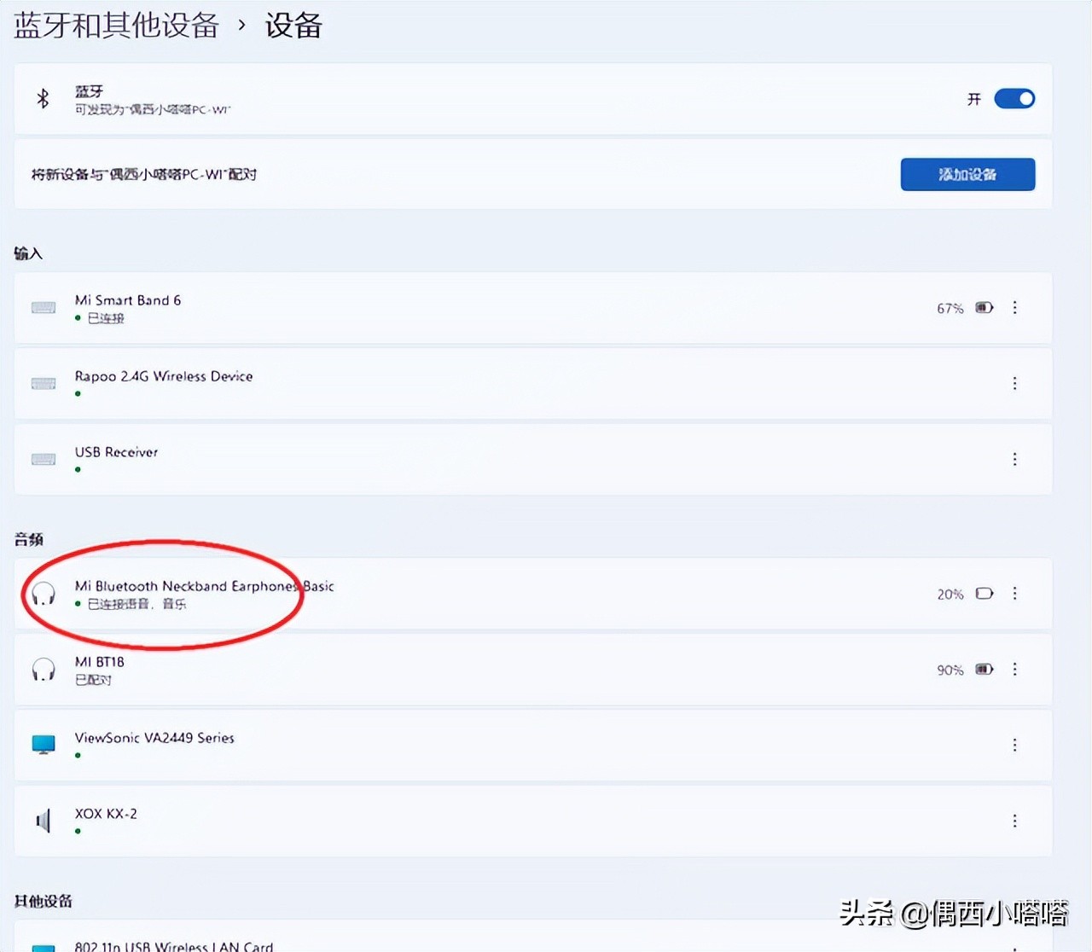The width and height of the screenshot is (1092, 952).
Task: Click the keyboard icon for Mi Smart Band 6
Action: [x=43, y=307]
